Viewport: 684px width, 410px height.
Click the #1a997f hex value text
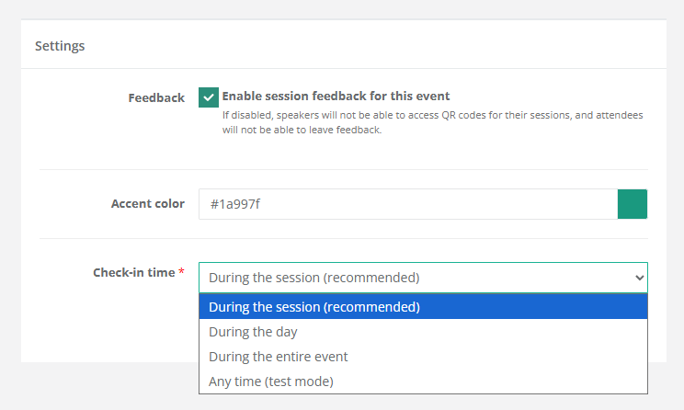coord(237,204)
